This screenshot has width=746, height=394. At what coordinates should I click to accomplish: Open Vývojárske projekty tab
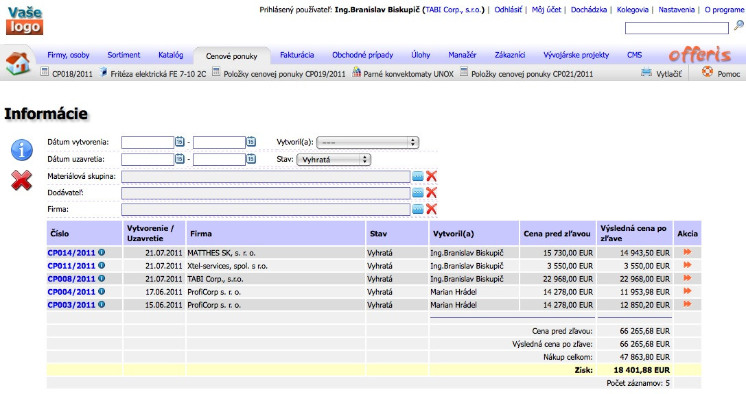click(x=576, y=55)
